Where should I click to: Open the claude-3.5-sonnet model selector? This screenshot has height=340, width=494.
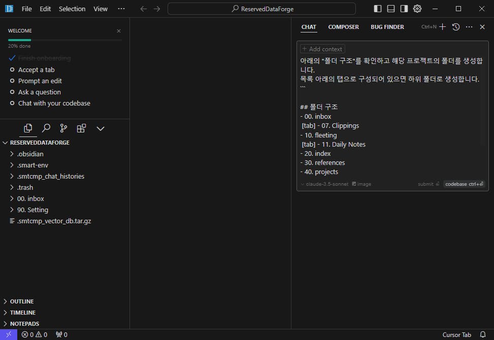(x=325, y=184)
